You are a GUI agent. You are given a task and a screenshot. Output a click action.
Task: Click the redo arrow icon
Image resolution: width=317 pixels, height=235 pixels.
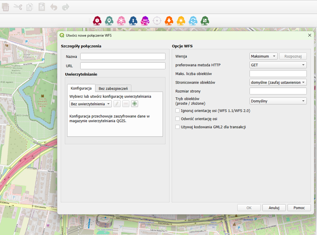tap(65, 7)
